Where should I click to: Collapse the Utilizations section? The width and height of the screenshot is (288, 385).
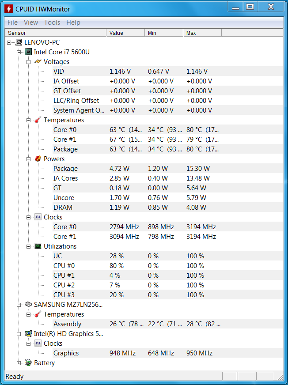tap(28, 246)
